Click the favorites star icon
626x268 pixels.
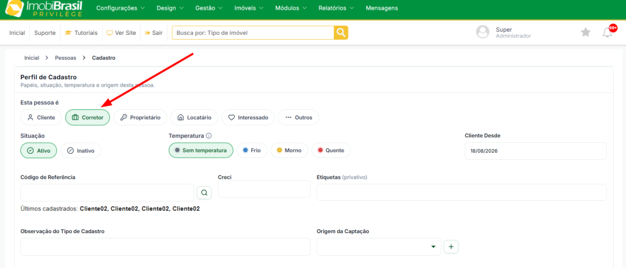[x=585, y=32]
